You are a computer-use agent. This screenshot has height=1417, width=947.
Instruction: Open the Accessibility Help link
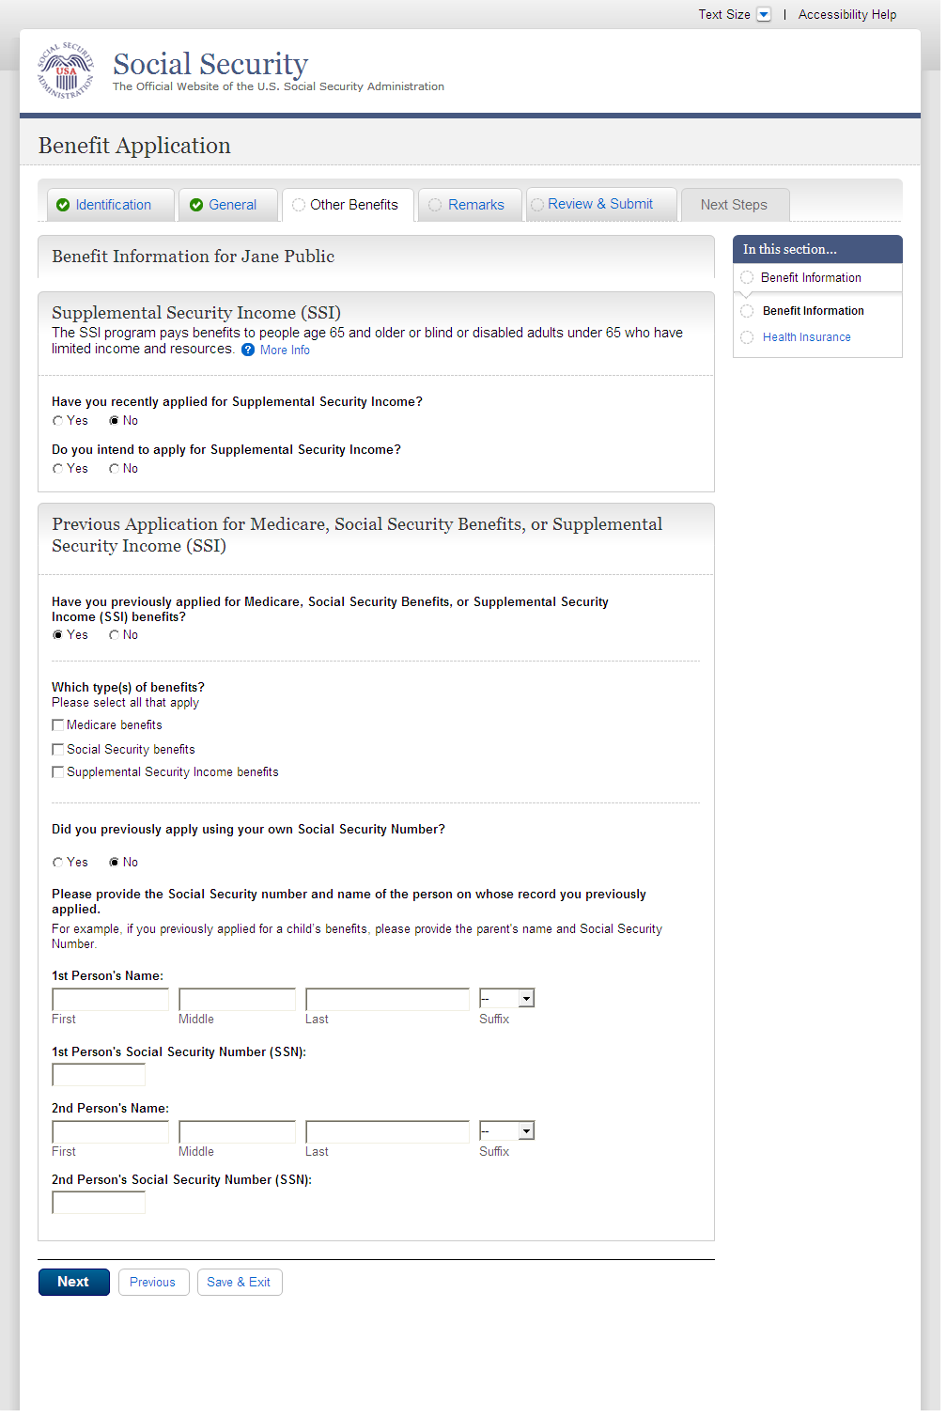pyautogui.click(x=846, y=14)
